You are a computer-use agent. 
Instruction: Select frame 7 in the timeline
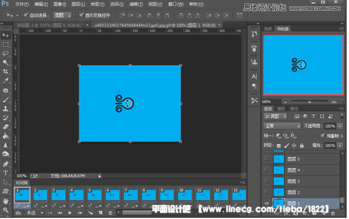click(x=130, y=195)
